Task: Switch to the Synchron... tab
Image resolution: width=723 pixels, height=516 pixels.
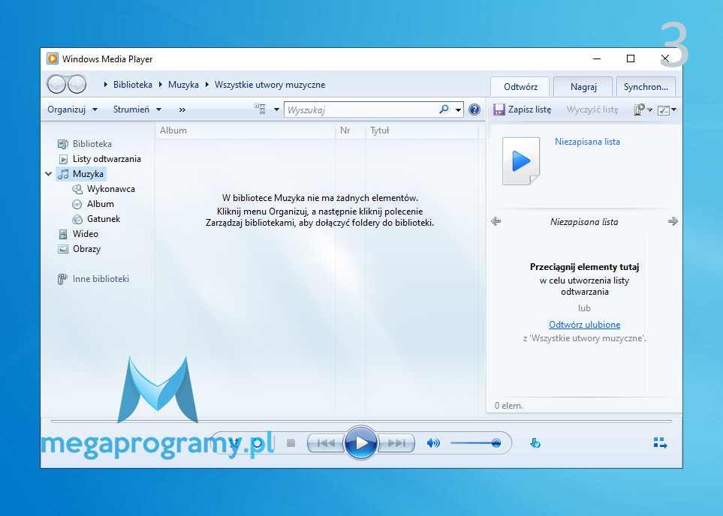Action: [x=646, y=86]
